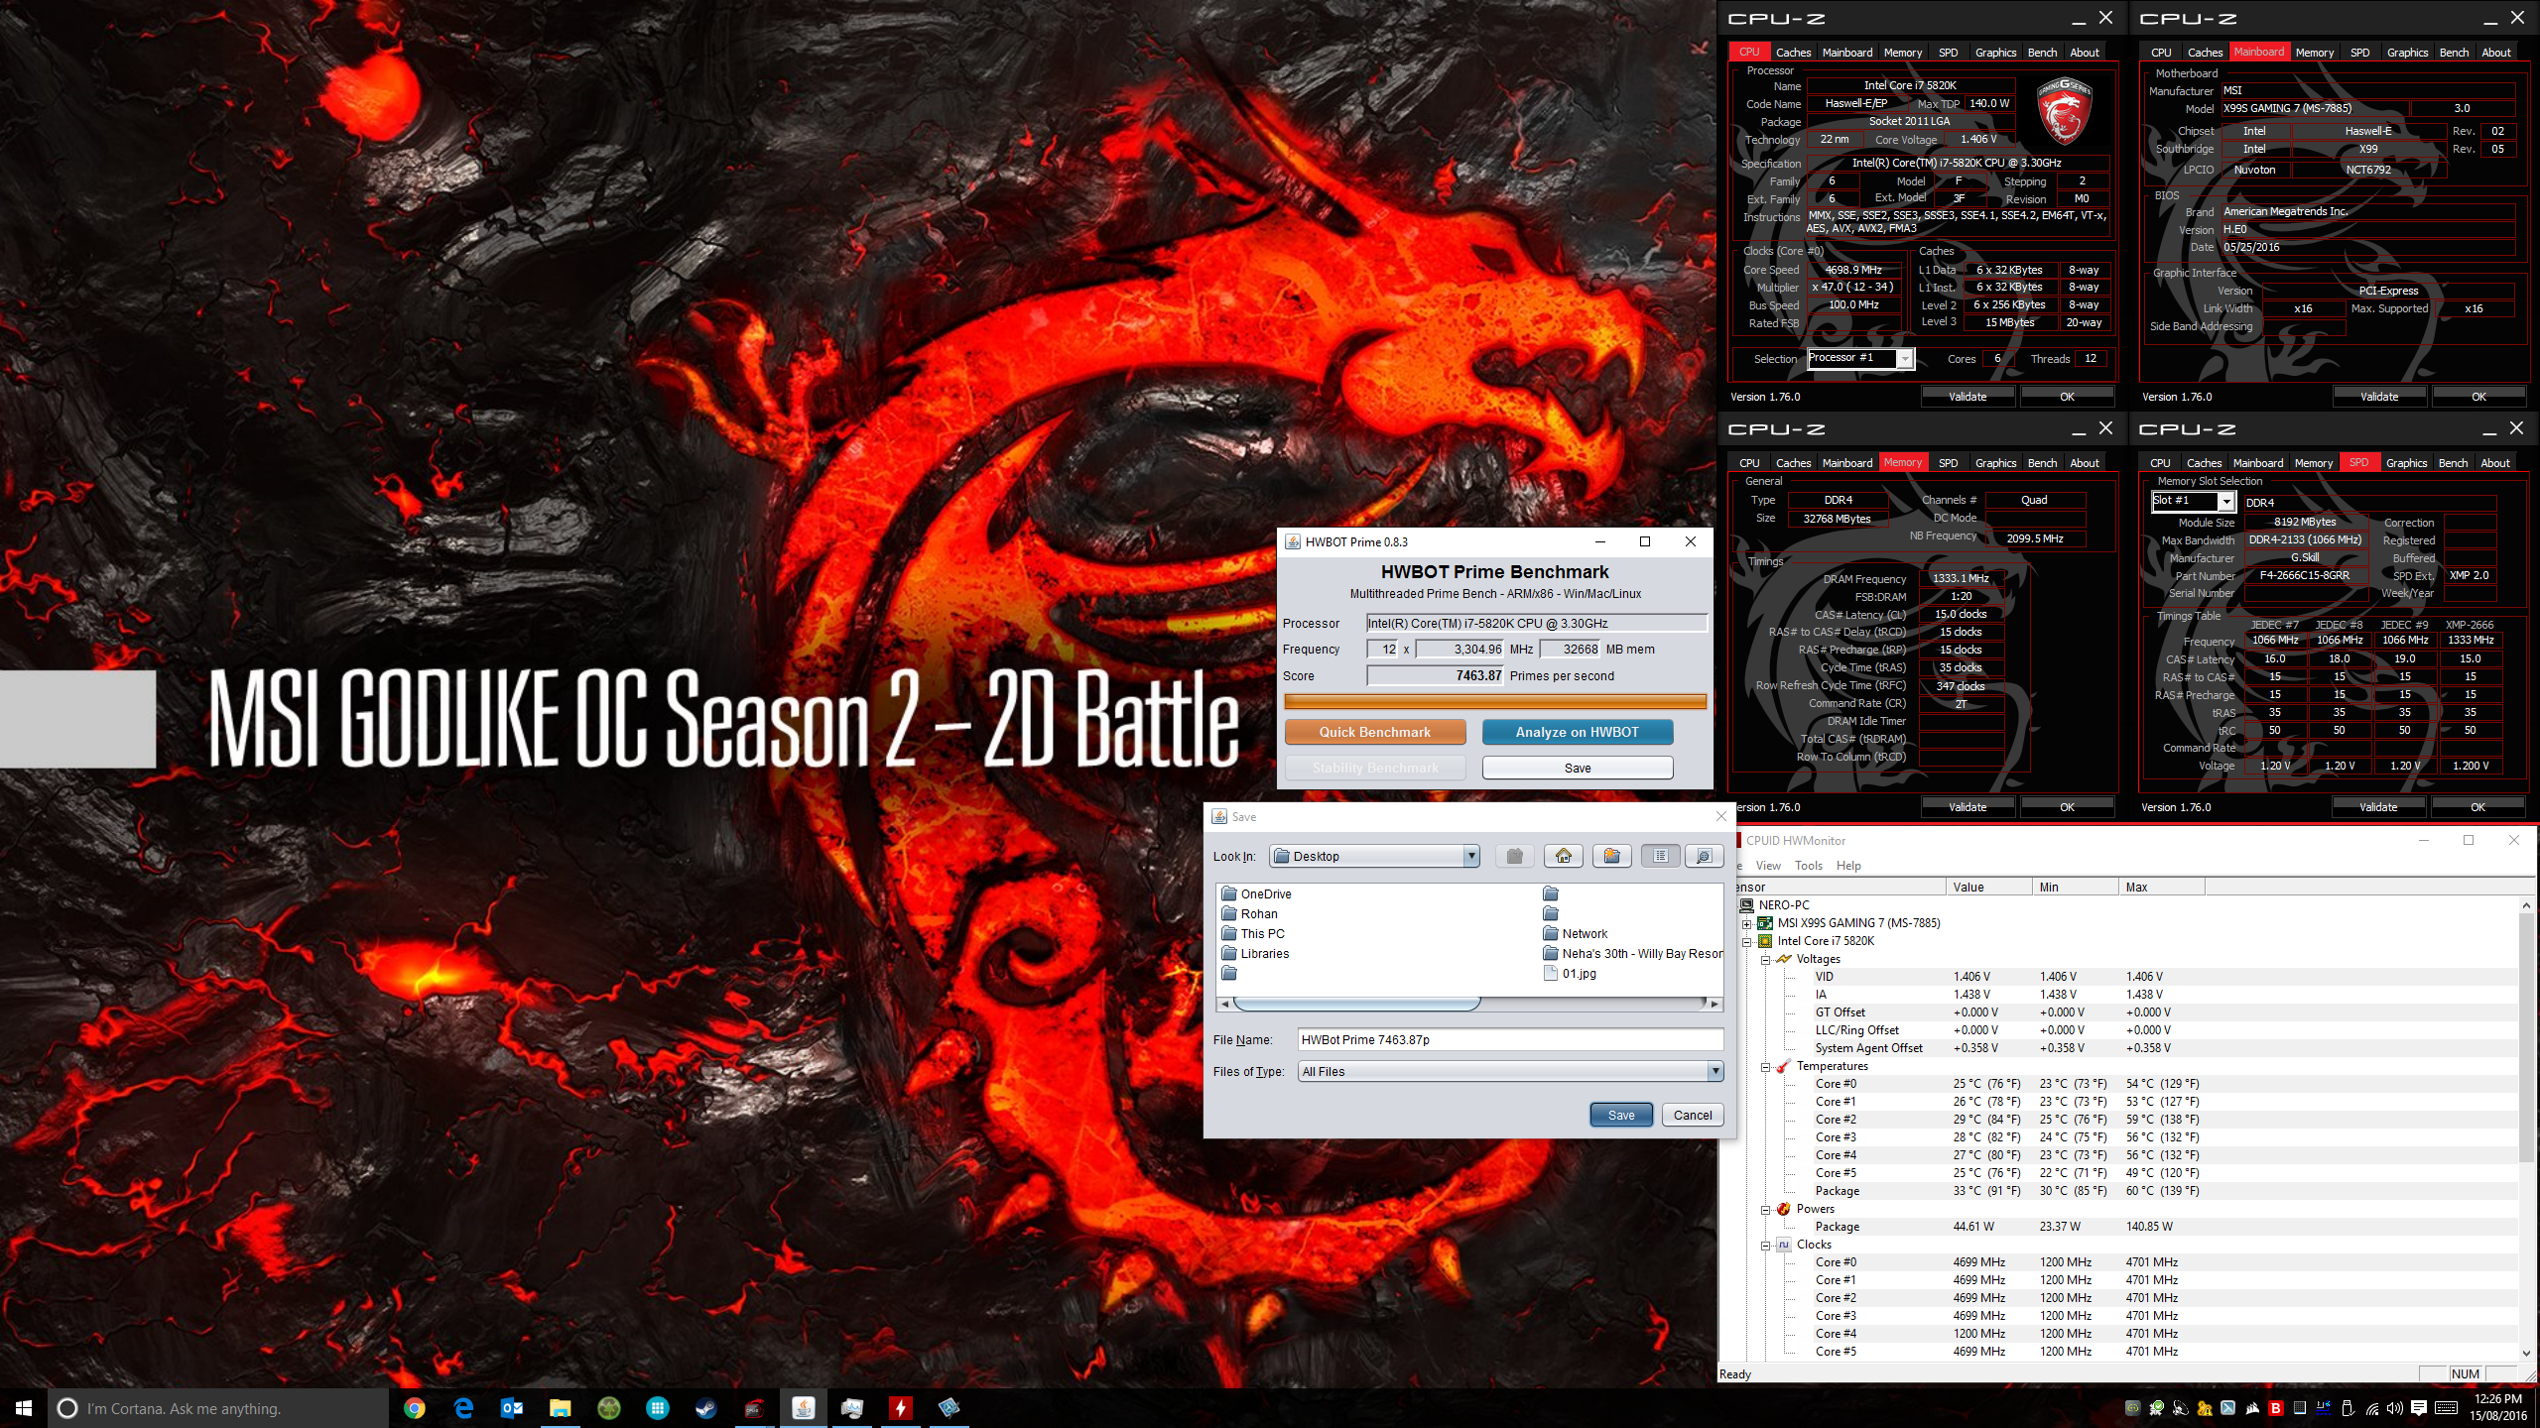Image resolution: width=2540 pixels, height=1428 pixels.
Task: Click the File Name input field
Action: click(x=1510, y=1039)
